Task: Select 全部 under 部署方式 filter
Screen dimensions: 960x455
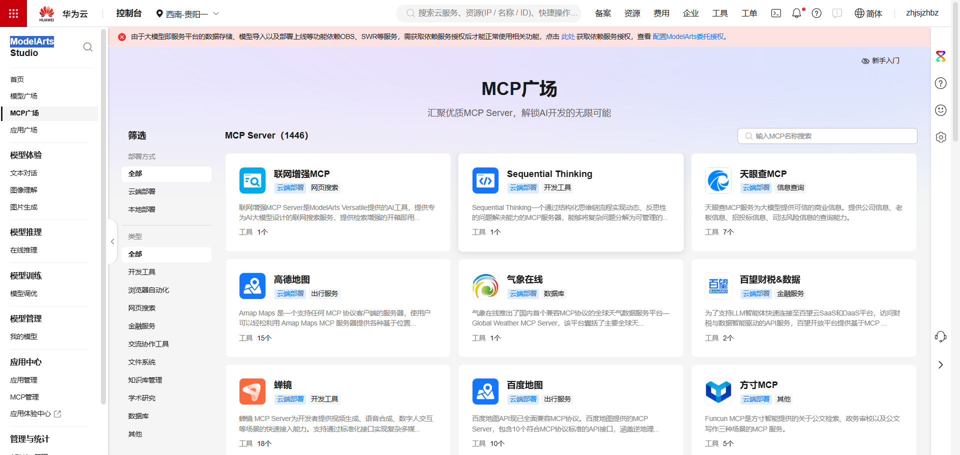Action: click(x=166, y=174)
